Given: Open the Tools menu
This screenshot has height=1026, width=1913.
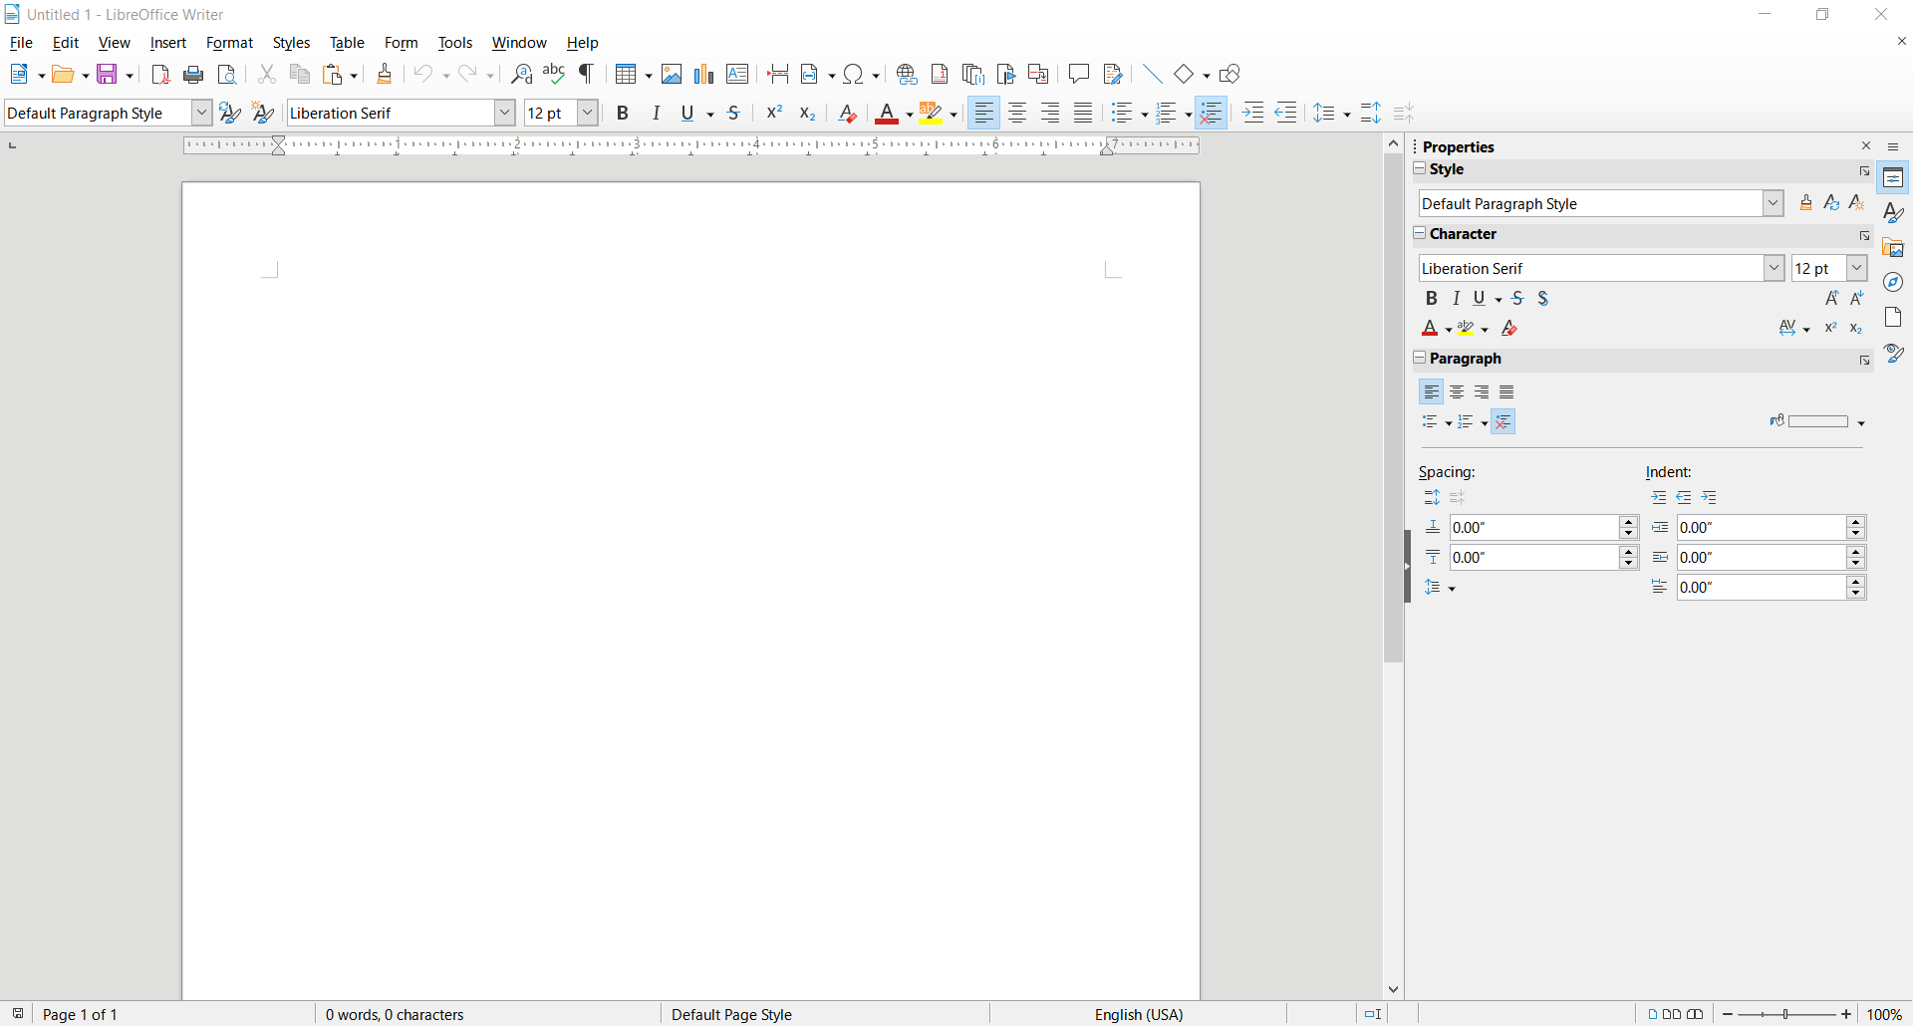Looking at the screenshot, I should (x=455, y=43).
